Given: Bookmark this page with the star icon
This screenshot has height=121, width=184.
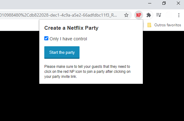Looking at the screenshot, I should coord(126,15).
